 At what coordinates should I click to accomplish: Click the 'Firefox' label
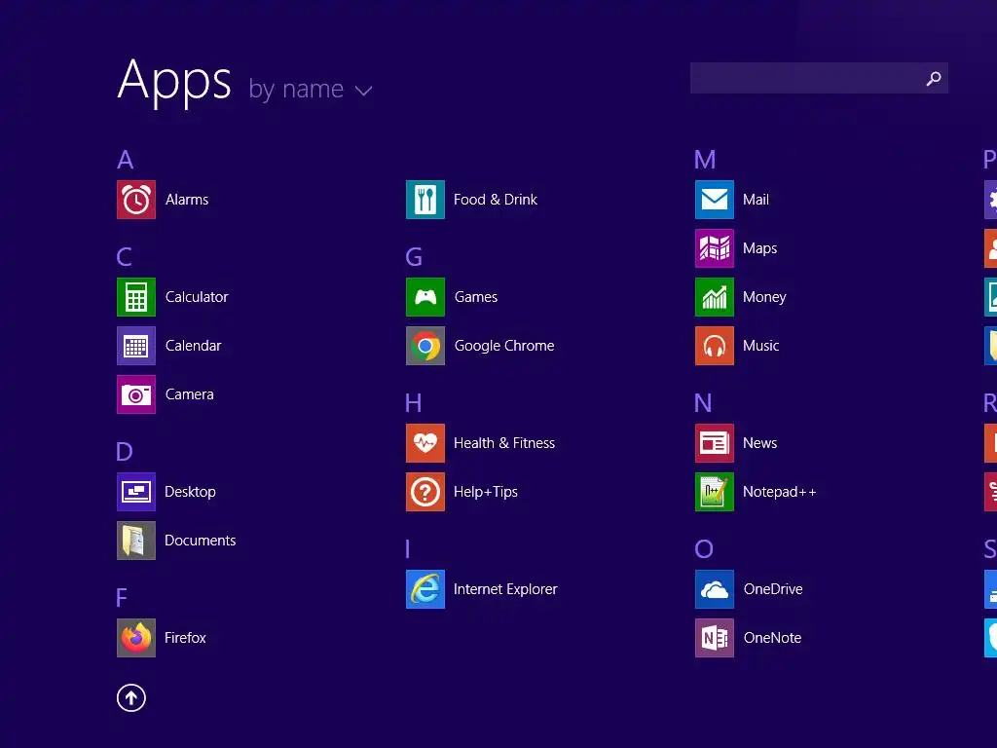(185, 638)
